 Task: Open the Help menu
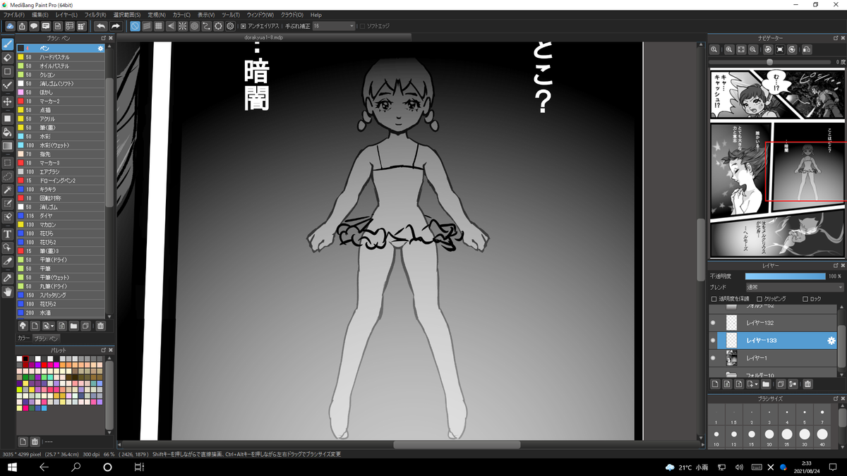(316, 14)
